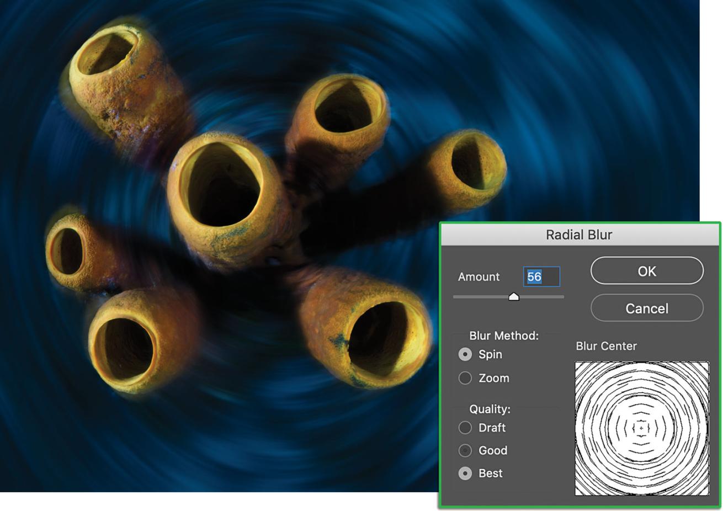The image size is (723, 511).
Task: Set quality to Draft
Action: 465,428
